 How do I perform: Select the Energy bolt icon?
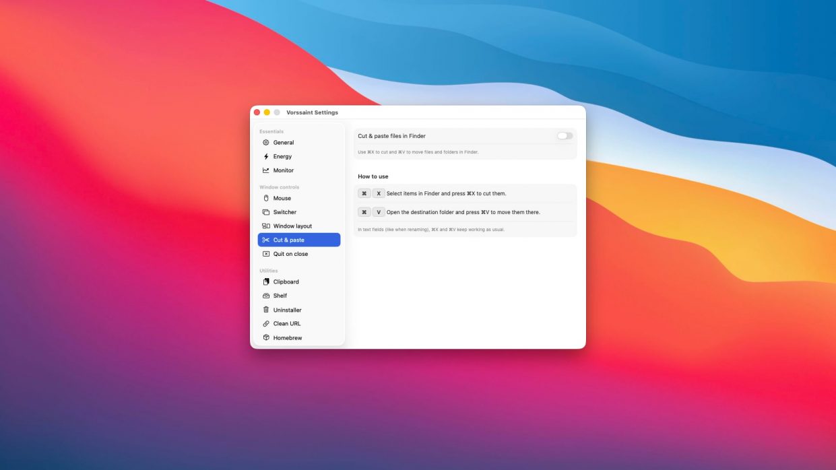pyautogui.click(x=266, y=156)
